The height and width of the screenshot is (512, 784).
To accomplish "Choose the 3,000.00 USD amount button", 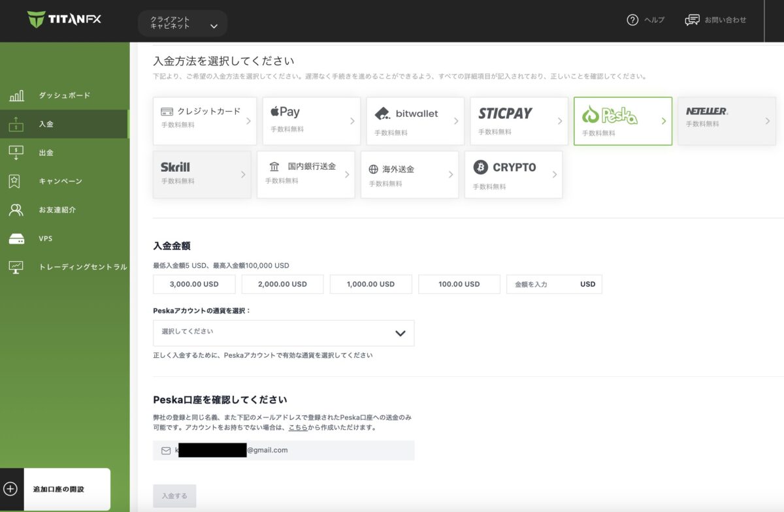I will pyautogui.click(x=194, y=285).
